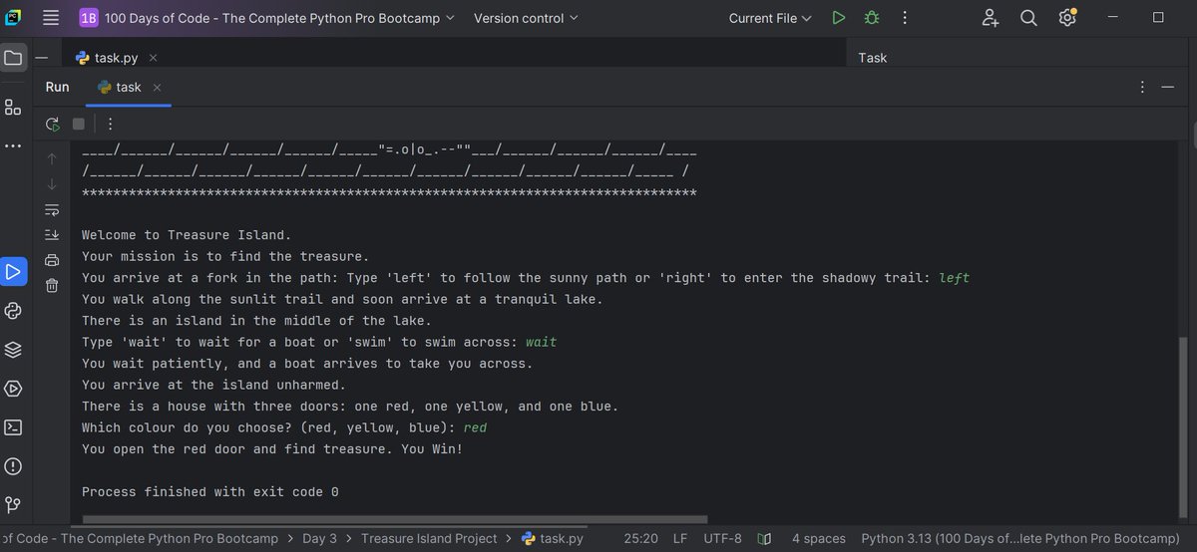Open the Run tool window icon

point(13,271)
